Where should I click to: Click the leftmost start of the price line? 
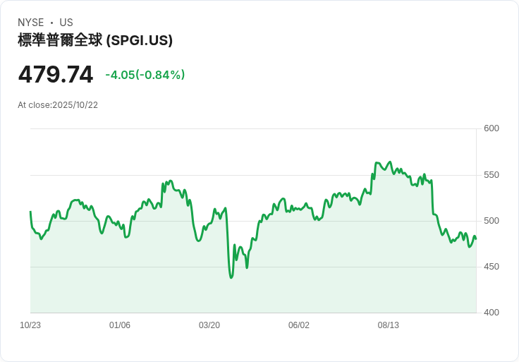tap(30, 212)
